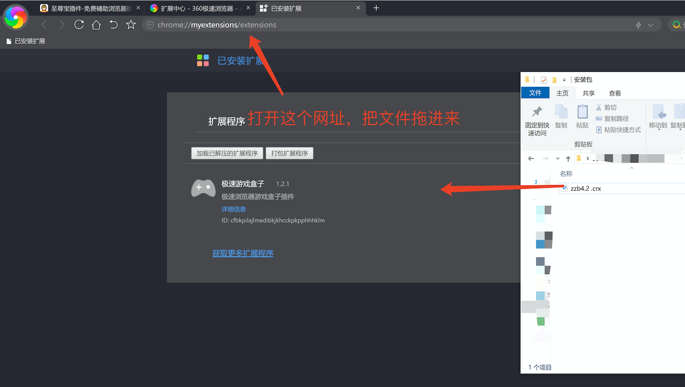Image resolution: width=685 pixels, height=387 pixels.
Task: Click the new folder icon in Explorer title bar
Action: pyautogui.click(x=554, y=80)
